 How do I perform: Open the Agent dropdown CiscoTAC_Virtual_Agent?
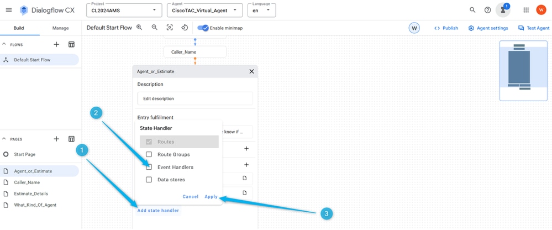click(x=205, y=10)
